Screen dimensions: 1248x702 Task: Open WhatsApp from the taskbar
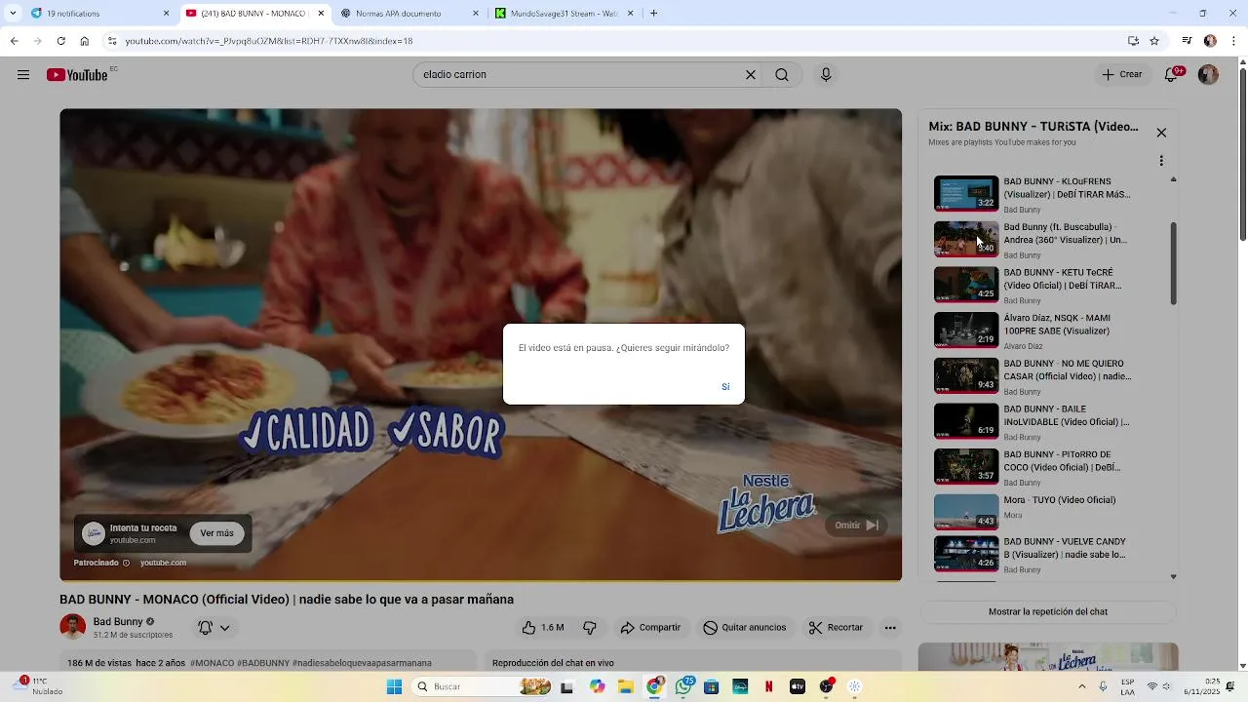pos(683,686)
